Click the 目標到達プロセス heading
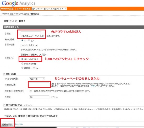The image size is (144, 128). pyautogui.click(x=13, y=105)
